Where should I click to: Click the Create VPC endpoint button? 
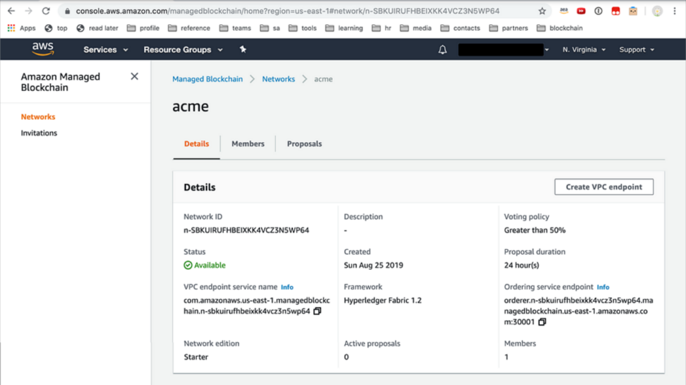coord(604,187)
